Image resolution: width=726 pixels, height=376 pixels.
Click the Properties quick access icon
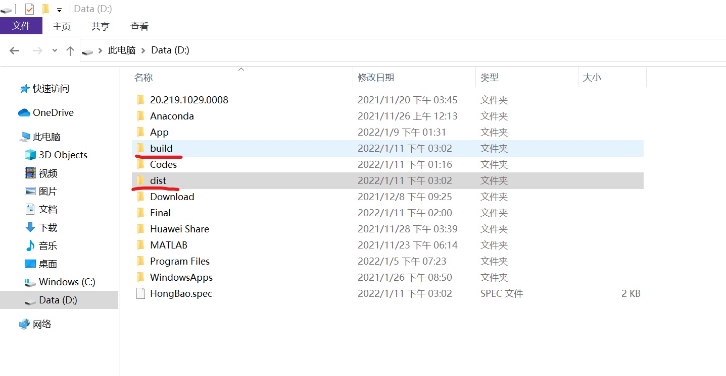[29, 9]
